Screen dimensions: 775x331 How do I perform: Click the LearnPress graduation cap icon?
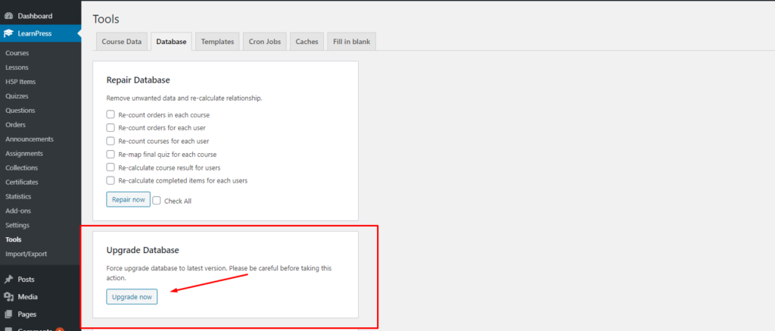point(8,33)
